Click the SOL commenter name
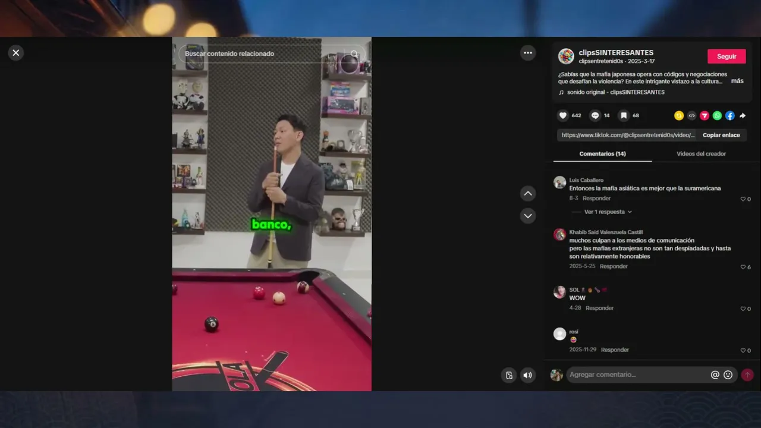Image resolution: width=761 pixels, height=428 pixels. [x=574, y=290]
